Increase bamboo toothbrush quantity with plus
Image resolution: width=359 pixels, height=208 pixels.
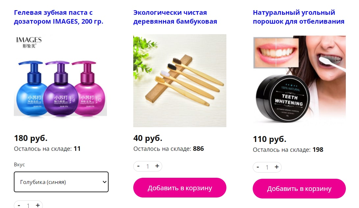coord(157,166)
